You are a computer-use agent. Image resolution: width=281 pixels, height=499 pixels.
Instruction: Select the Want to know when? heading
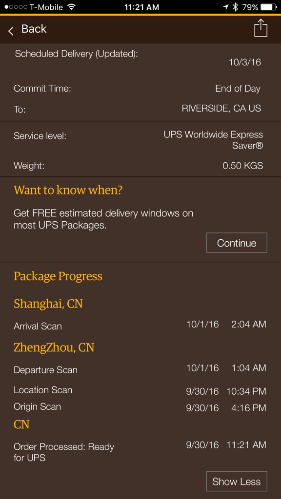tap(68, 191)
